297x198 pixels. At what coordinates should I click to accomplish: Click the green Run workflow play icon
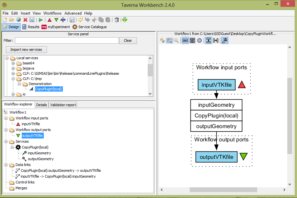coord(41,20)
